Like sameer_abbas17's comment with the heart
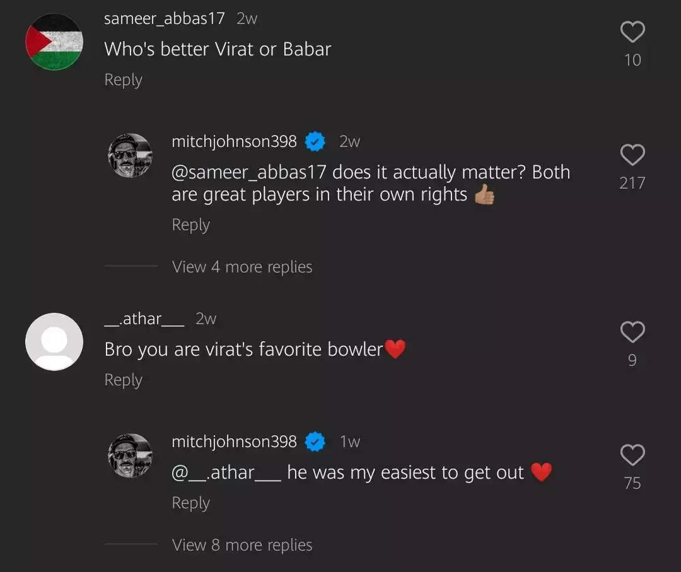681x572 pixels. (632, 32)
